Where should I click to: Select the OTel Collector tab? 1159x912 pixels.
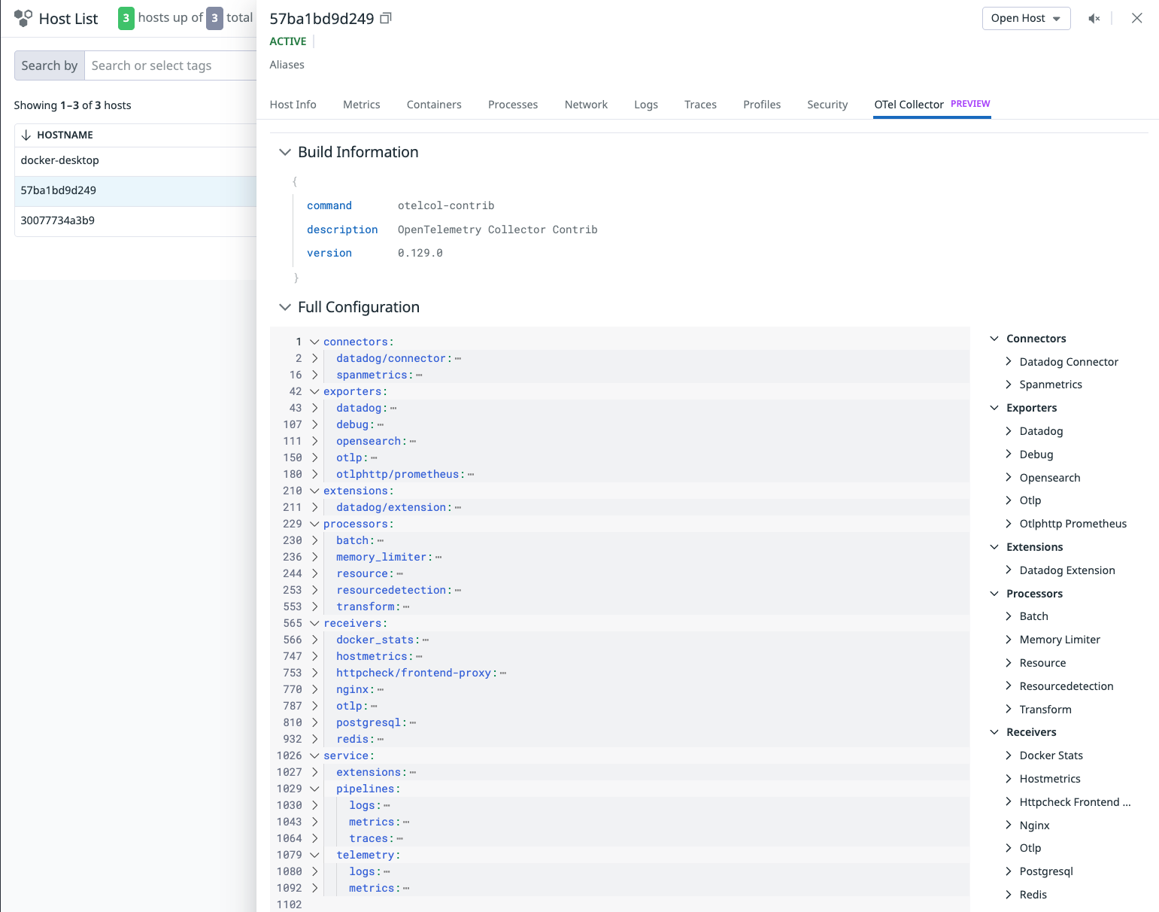(932, 105)
